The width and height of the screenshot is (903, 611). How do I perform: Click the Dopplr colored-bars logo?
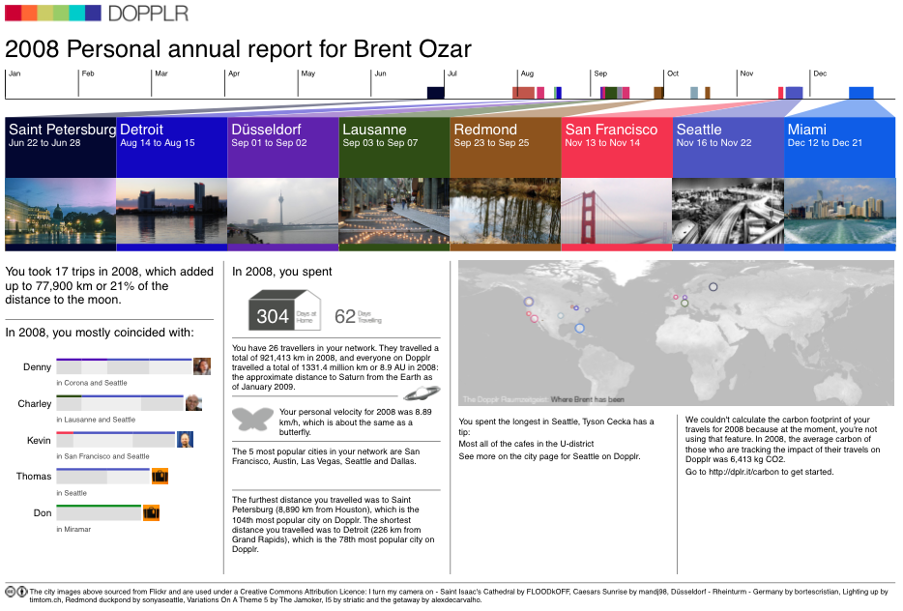point(52,13)
